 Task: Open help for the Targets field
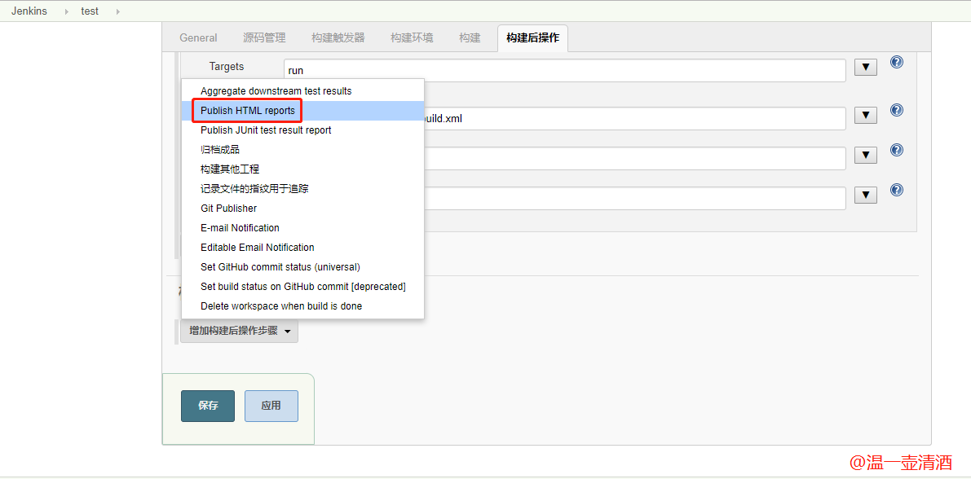896,62
